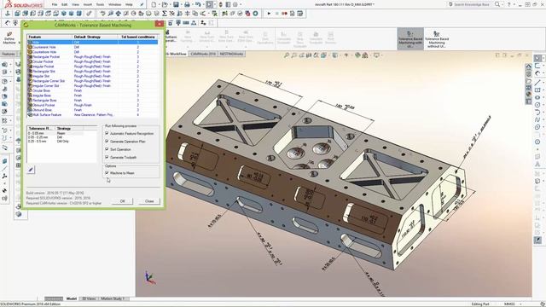Click the View Settings monitor icon

[x=376, y=55]
